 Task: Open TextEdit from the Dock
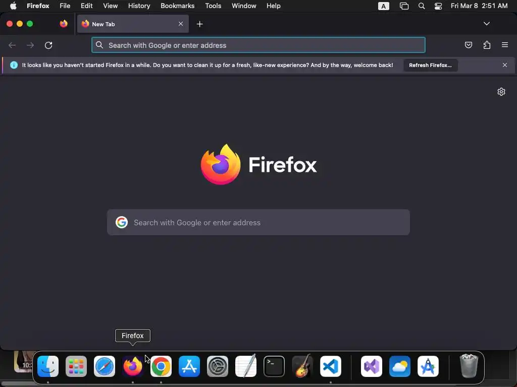click(x=246, y=366)
